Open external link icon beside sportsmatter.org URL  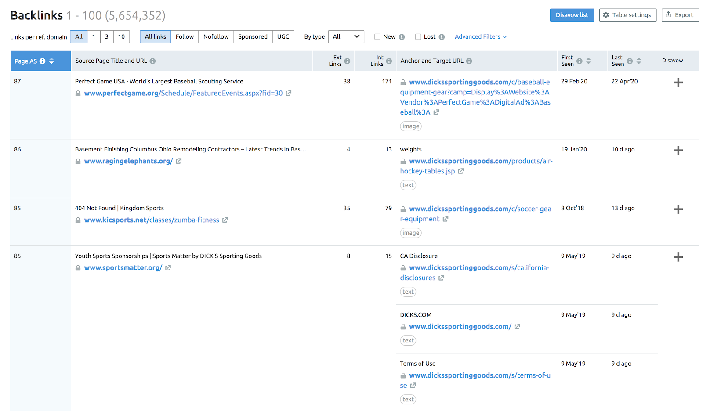pyautogui.click(x=168, y=268)
